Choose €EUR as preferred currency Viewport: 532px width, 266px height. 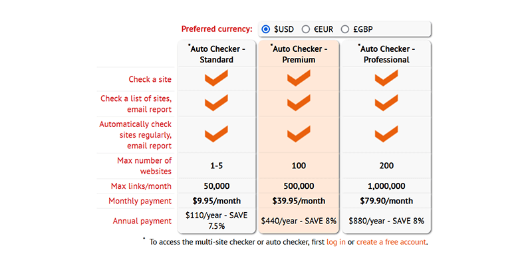click(x=306, y=29)
